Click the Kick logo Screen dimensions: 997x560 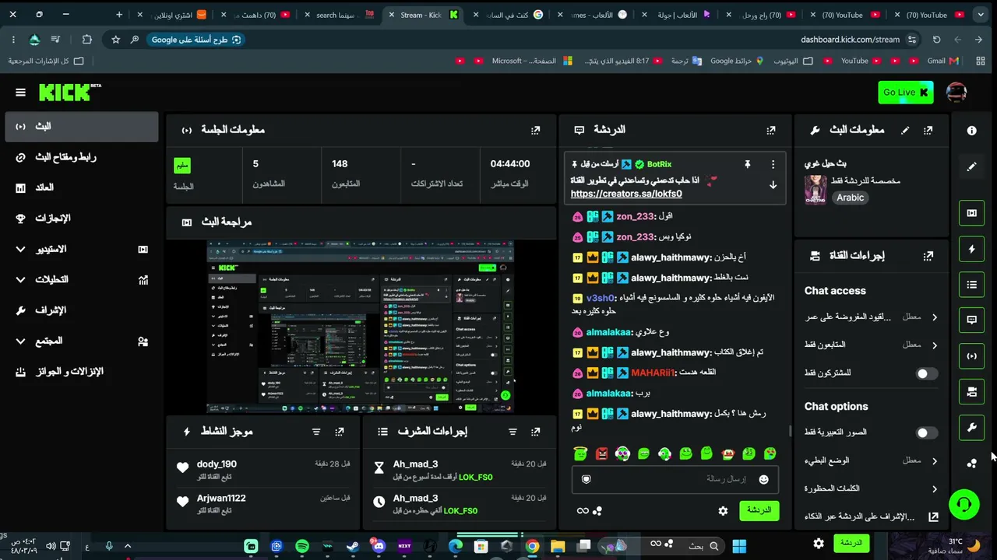(x=70, y=93)
